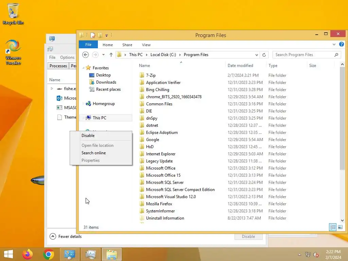This screenshot has height=261, width=348.
Task: Go back in Explorer navigation
Action: [x=85, y=55]
